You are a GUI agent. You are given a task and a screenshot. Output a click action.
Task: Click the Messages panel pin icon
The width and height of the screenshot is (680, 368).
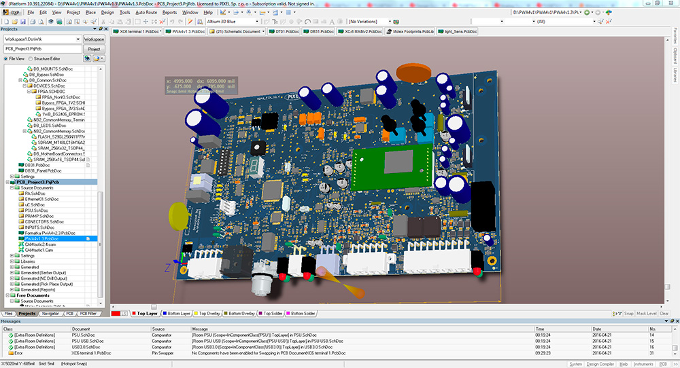(x=672, y=321)
